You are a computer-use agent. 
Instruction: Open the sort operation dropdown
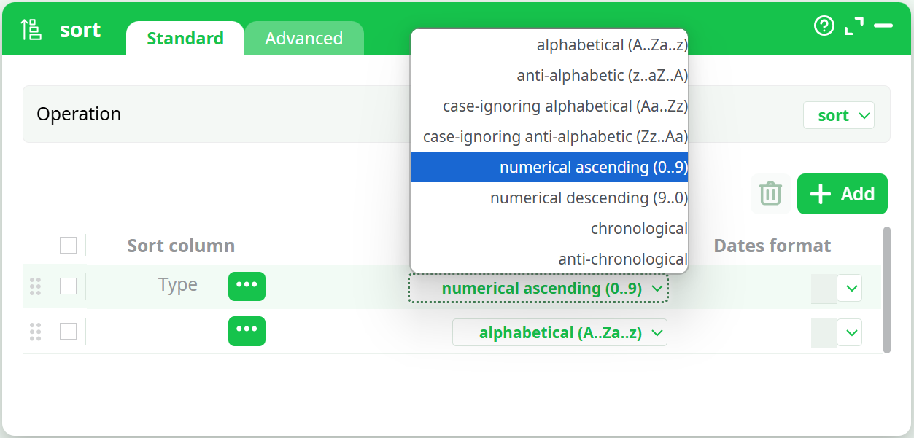(x=839, y=114)
